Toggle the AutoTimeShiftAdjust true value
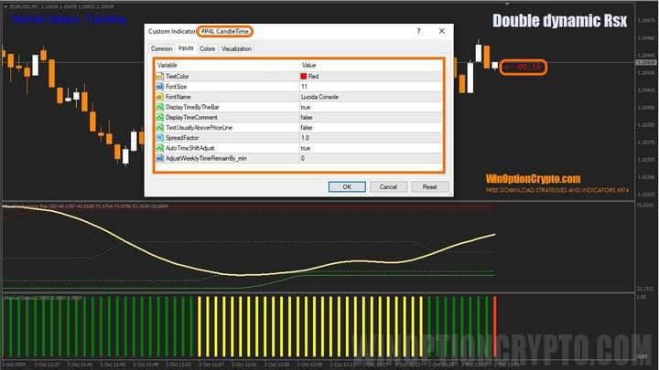Viewport: 659px width, 370px height. pos(306,148)
